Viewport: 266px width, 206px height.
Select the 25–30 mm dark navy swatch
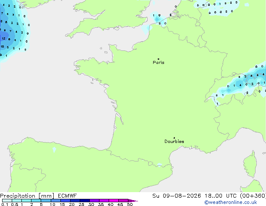point(84,201)
